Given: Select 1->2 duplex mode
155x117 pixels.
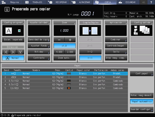Looking at the screenshot, I should click(90, 52).
